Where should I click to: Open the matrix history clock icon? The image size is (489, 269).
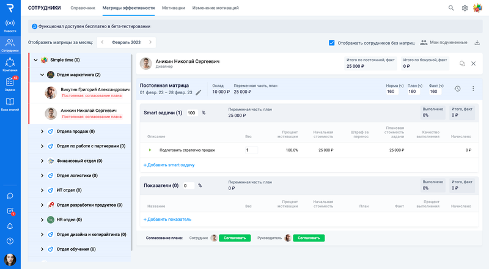[457, 89]
